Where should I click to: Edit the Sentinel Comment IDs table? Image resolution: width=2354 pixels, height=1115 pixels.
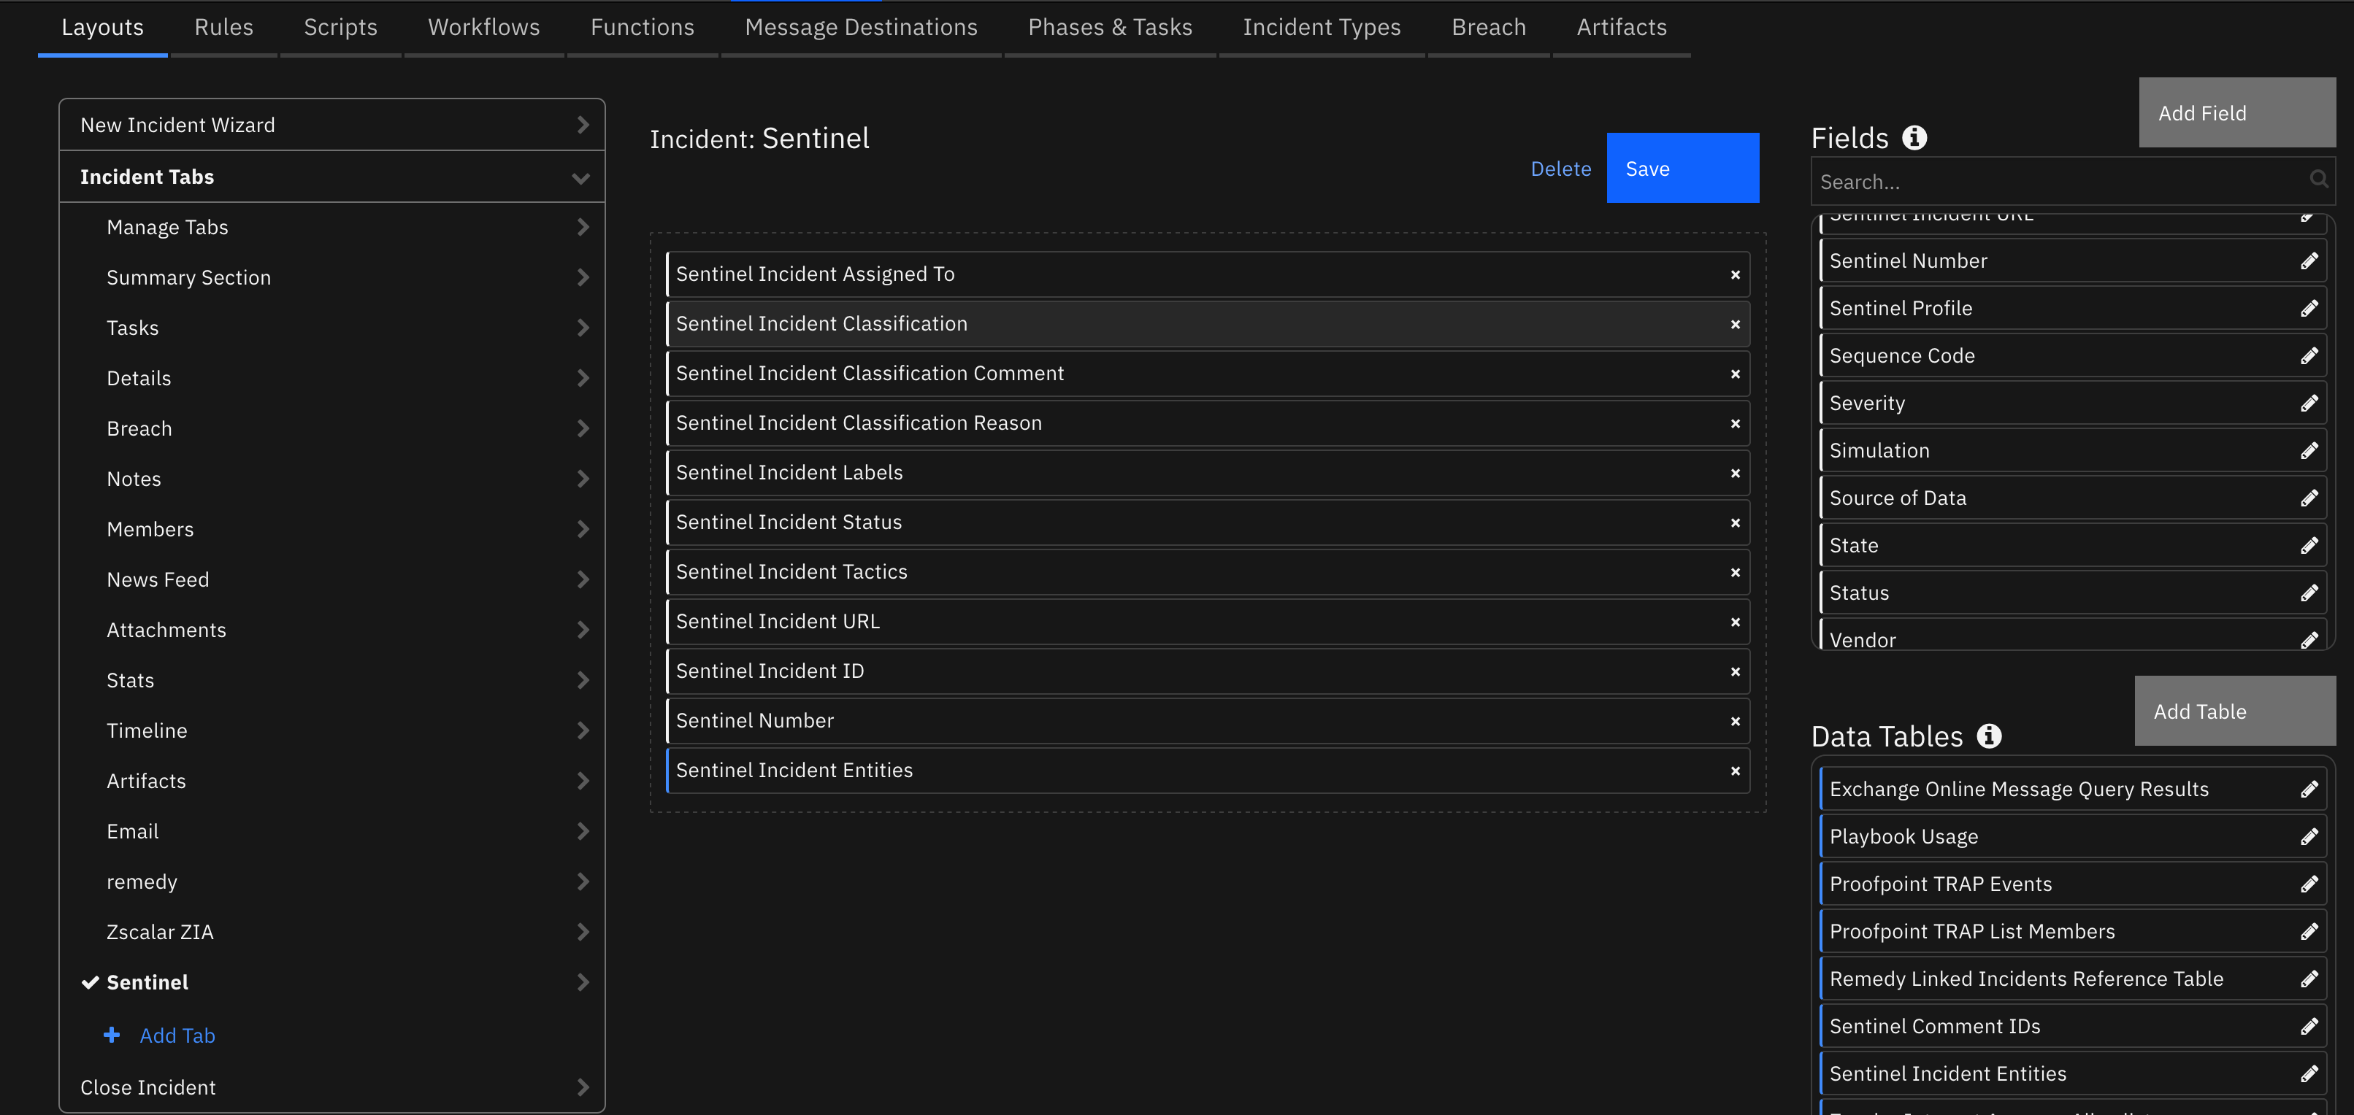tap(2308, 1027)
